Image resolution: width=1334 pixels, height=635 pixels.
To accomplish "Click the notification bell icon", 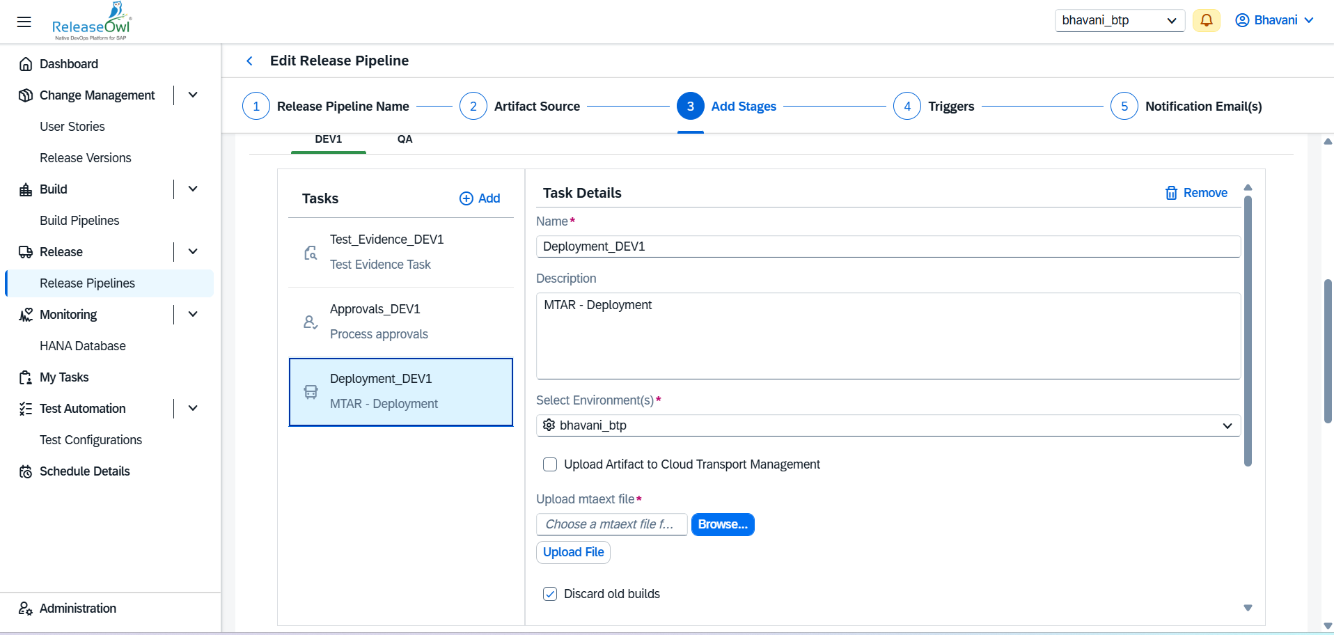I will point(1206,20).
